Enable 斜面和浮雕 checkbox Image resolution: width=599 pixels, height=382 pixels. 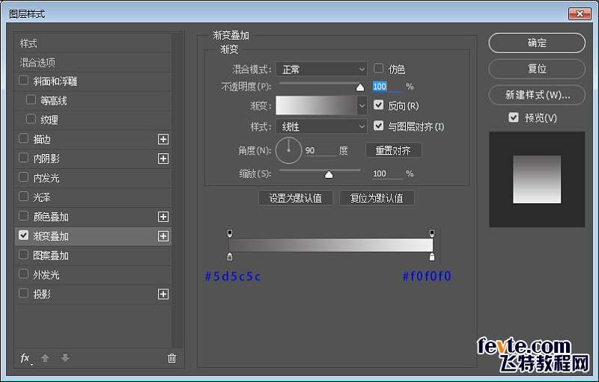click(x=24, y=81)
